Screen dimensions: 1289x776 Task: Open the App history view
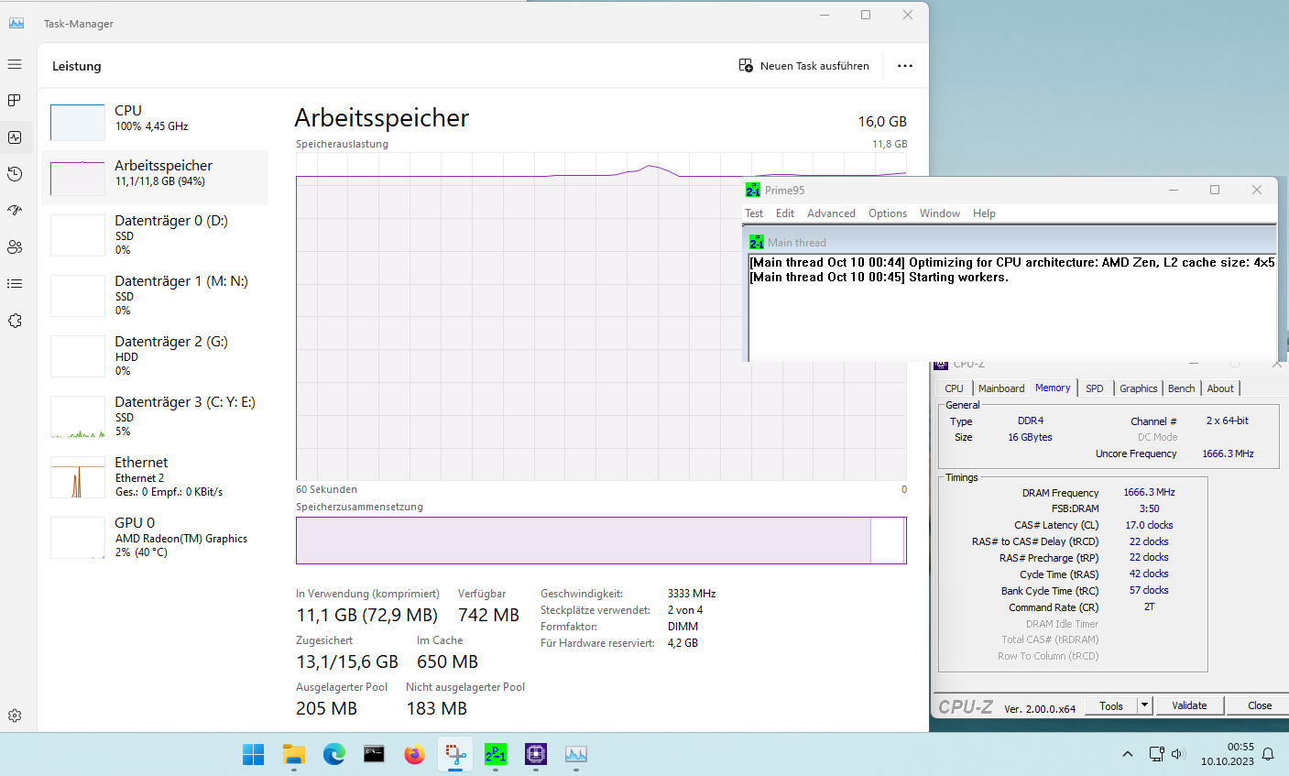pos(15,173)
